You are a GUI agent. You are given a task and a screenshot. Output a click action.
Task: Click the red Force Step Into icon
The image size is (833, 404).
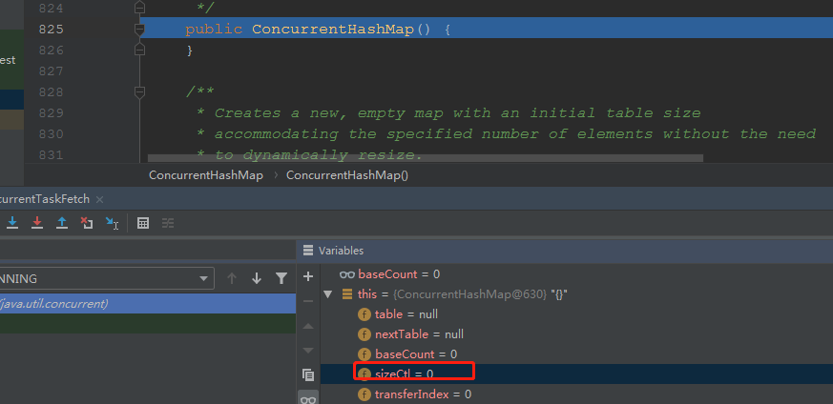point(37,223)
